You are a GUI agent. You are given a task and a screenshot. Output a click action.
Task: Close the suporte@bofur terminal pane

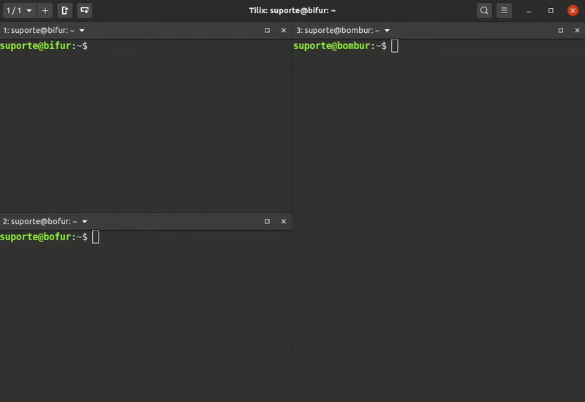pyautogui.click(x=284, y=221)
